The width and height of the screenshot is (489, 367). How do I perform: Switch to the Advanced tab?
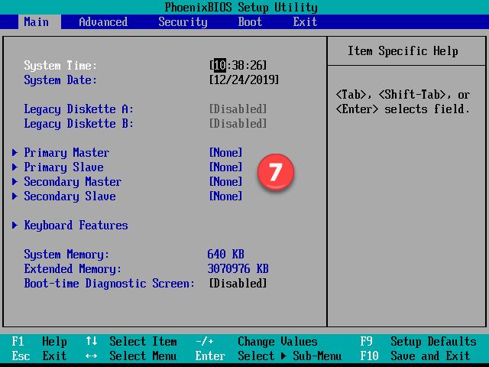103,22
